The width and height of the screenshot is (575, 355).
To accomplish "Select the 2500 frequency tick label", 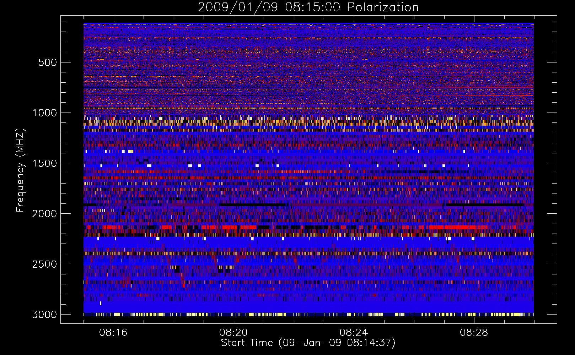I will tap(44, 264).
